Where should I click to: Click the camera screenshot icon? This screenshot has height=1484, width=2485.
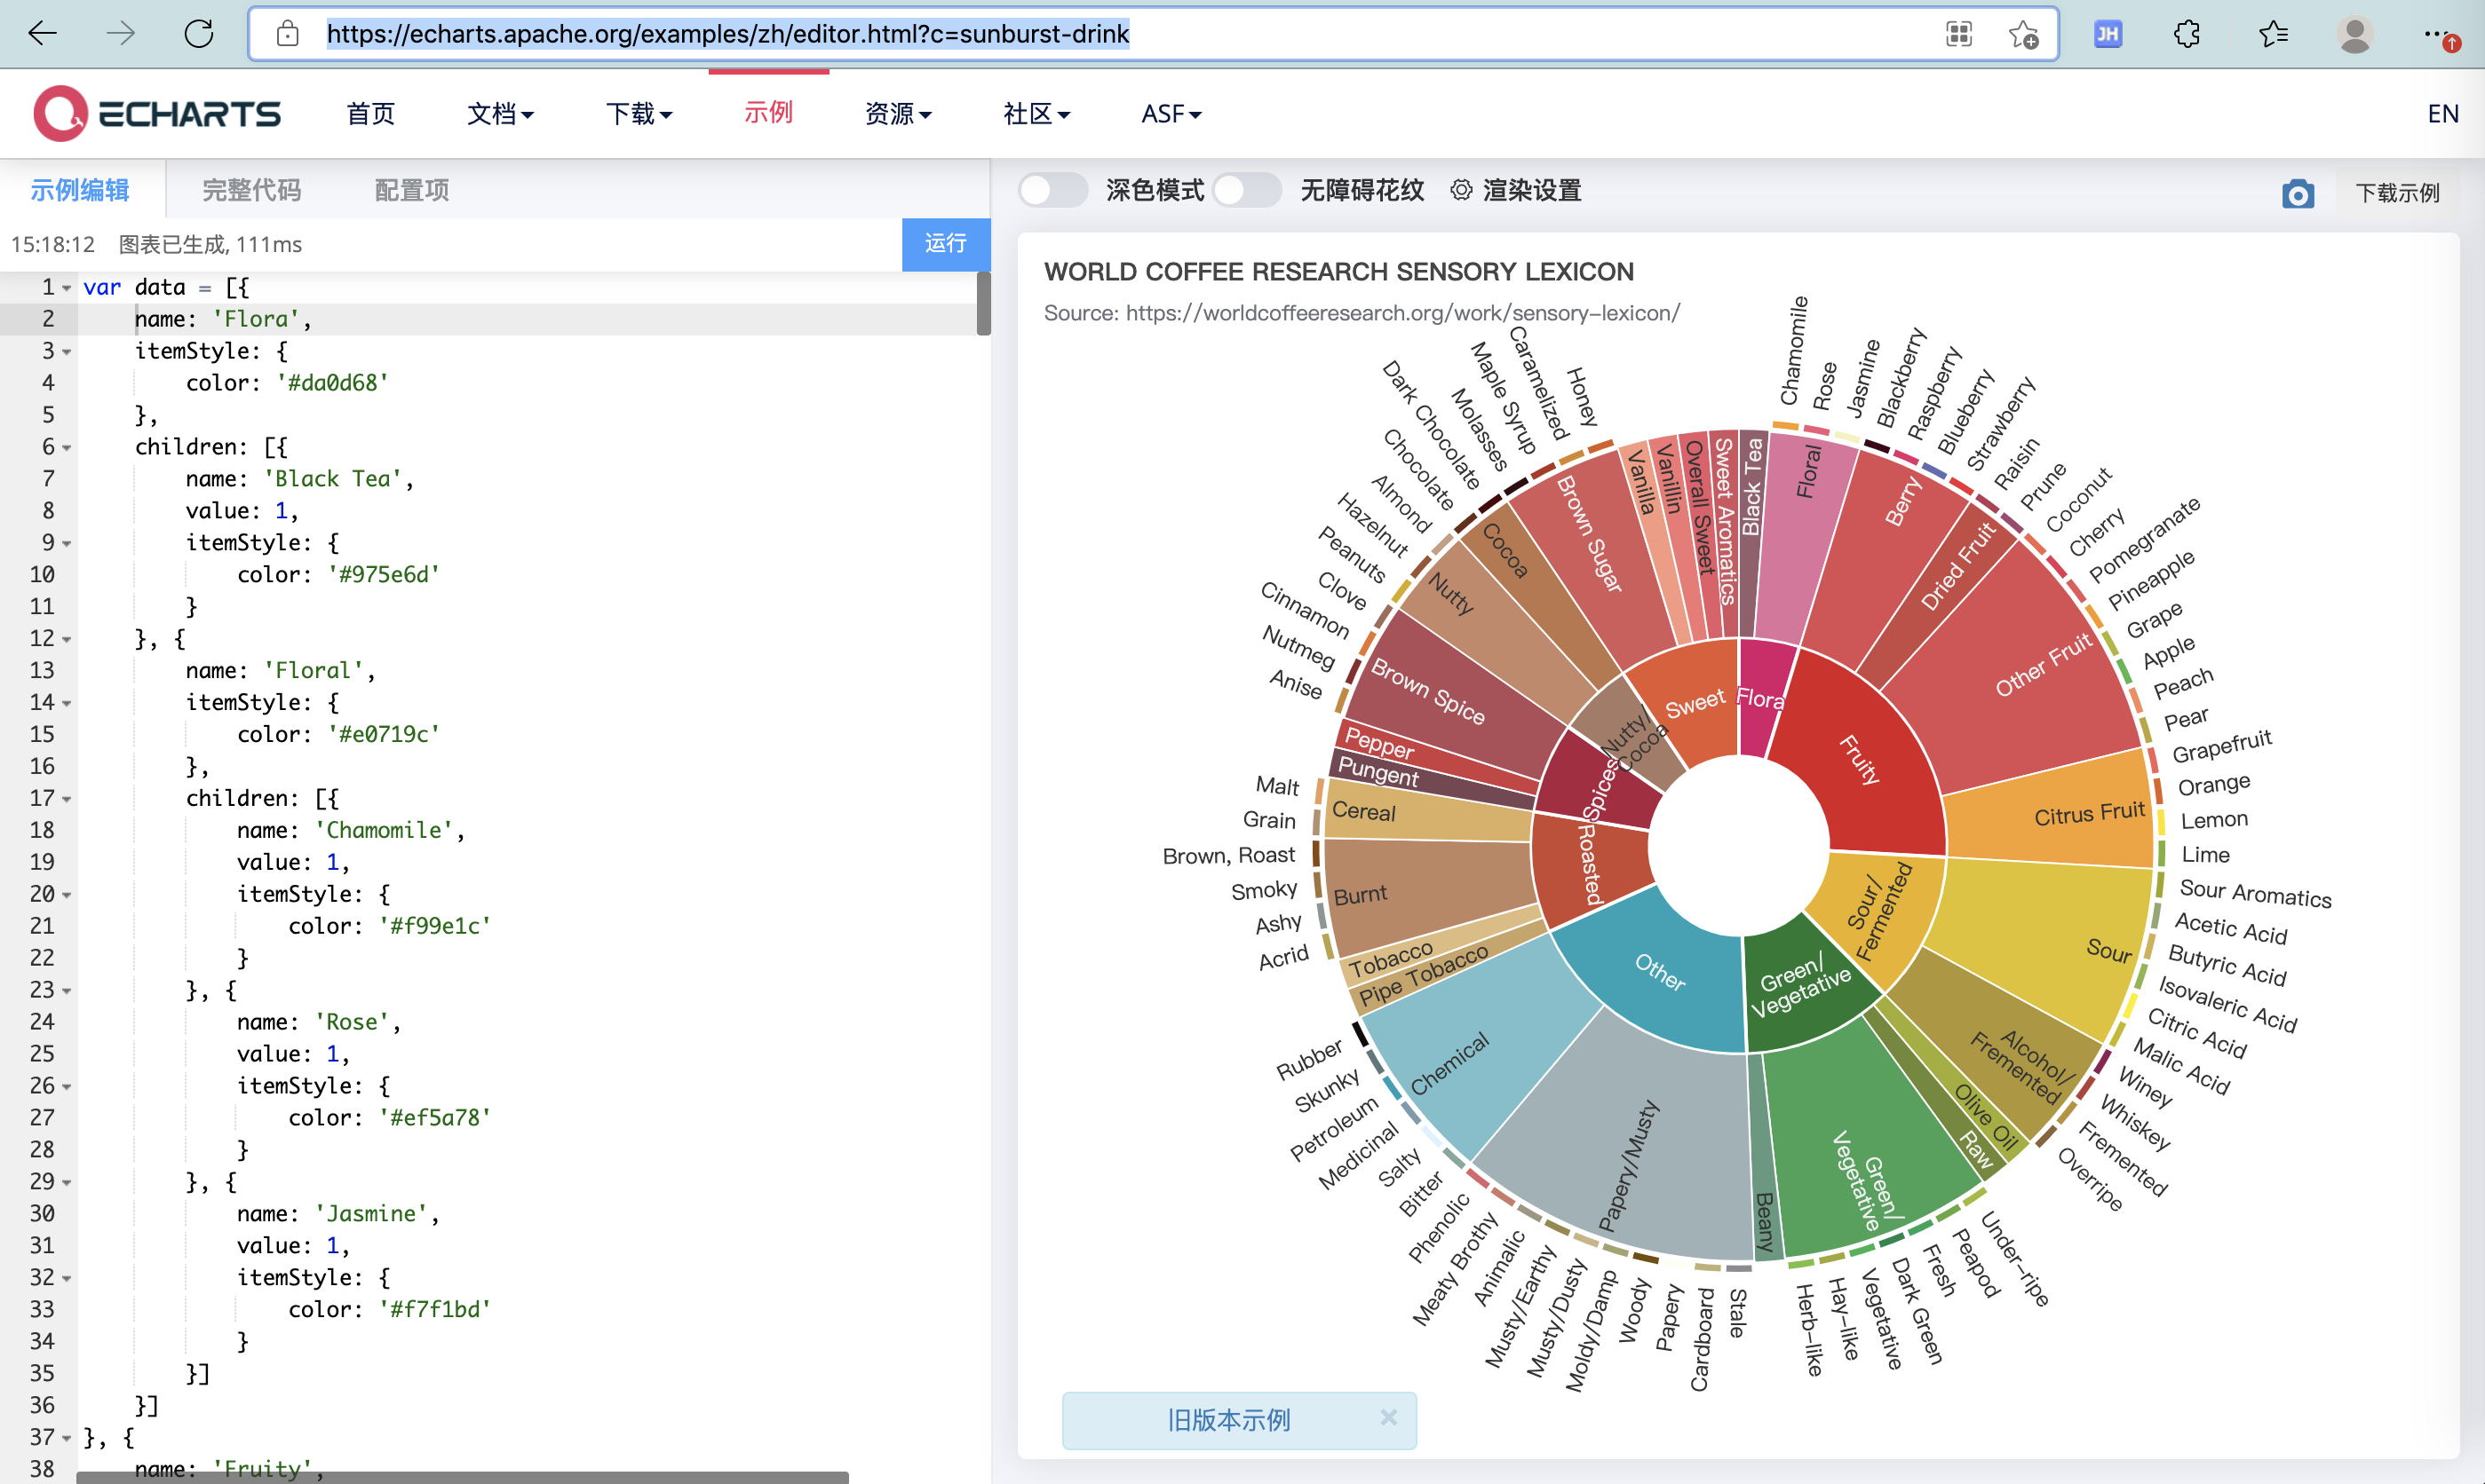2297,193
